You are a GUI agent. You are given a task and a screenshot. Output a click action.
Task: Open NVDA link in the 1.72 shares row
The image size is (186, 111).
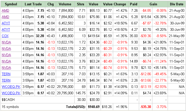6,42
